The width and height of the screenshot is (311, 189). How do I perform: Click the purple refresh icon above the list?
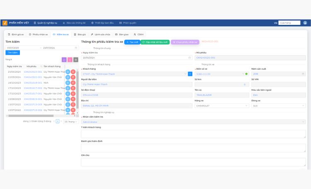64,60
